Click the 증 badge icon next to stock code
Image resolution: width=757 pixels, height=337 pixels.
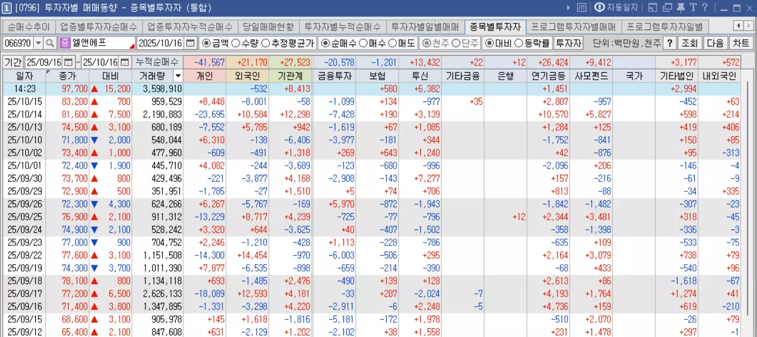[x=64, y=43]
